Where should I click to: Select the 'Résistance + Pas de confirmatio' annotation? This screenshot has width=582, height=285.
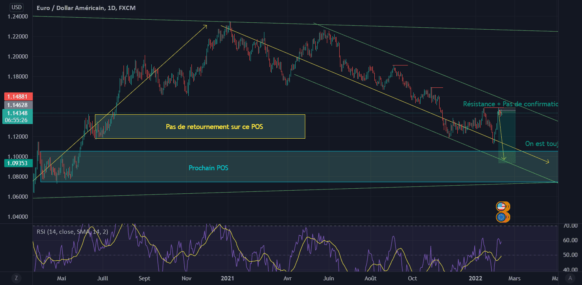point(511,104)
